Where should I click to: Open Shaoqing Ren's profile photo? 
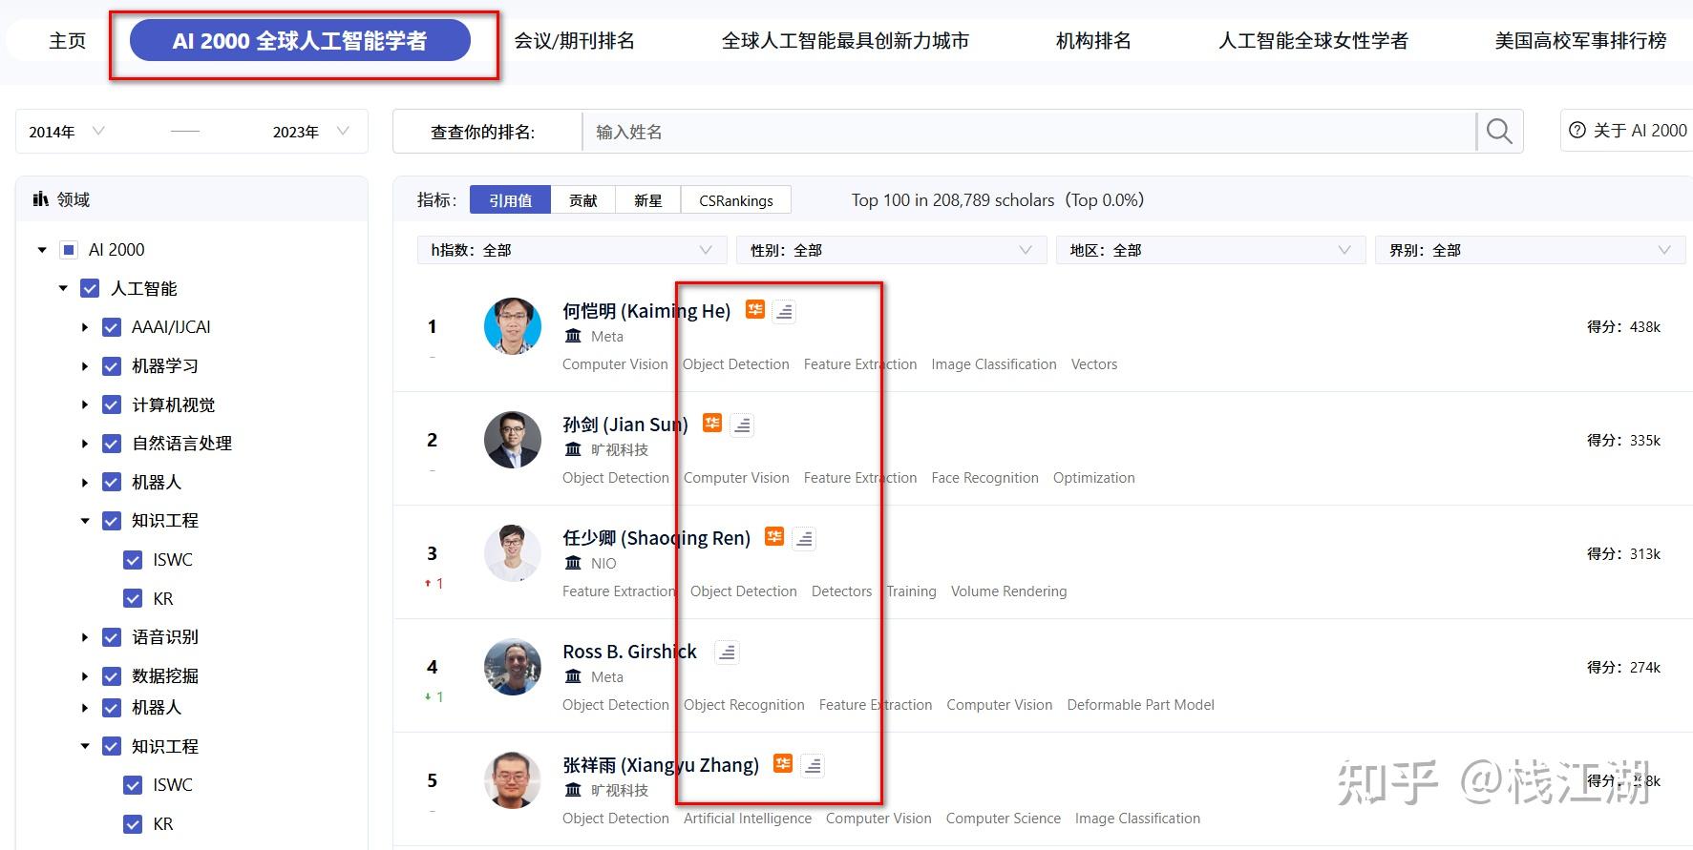[x=513, y=553]
